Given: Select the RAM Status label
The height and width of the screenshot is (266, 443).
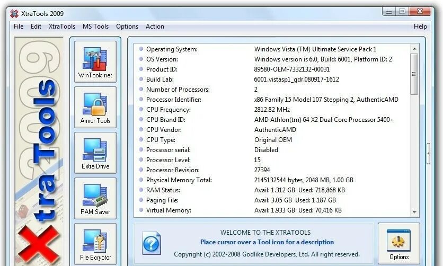Looking at the screenshot, I should (x=163, y=190).
